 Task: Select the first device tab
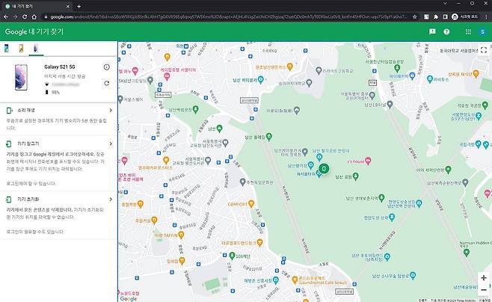tap(7, 49)
